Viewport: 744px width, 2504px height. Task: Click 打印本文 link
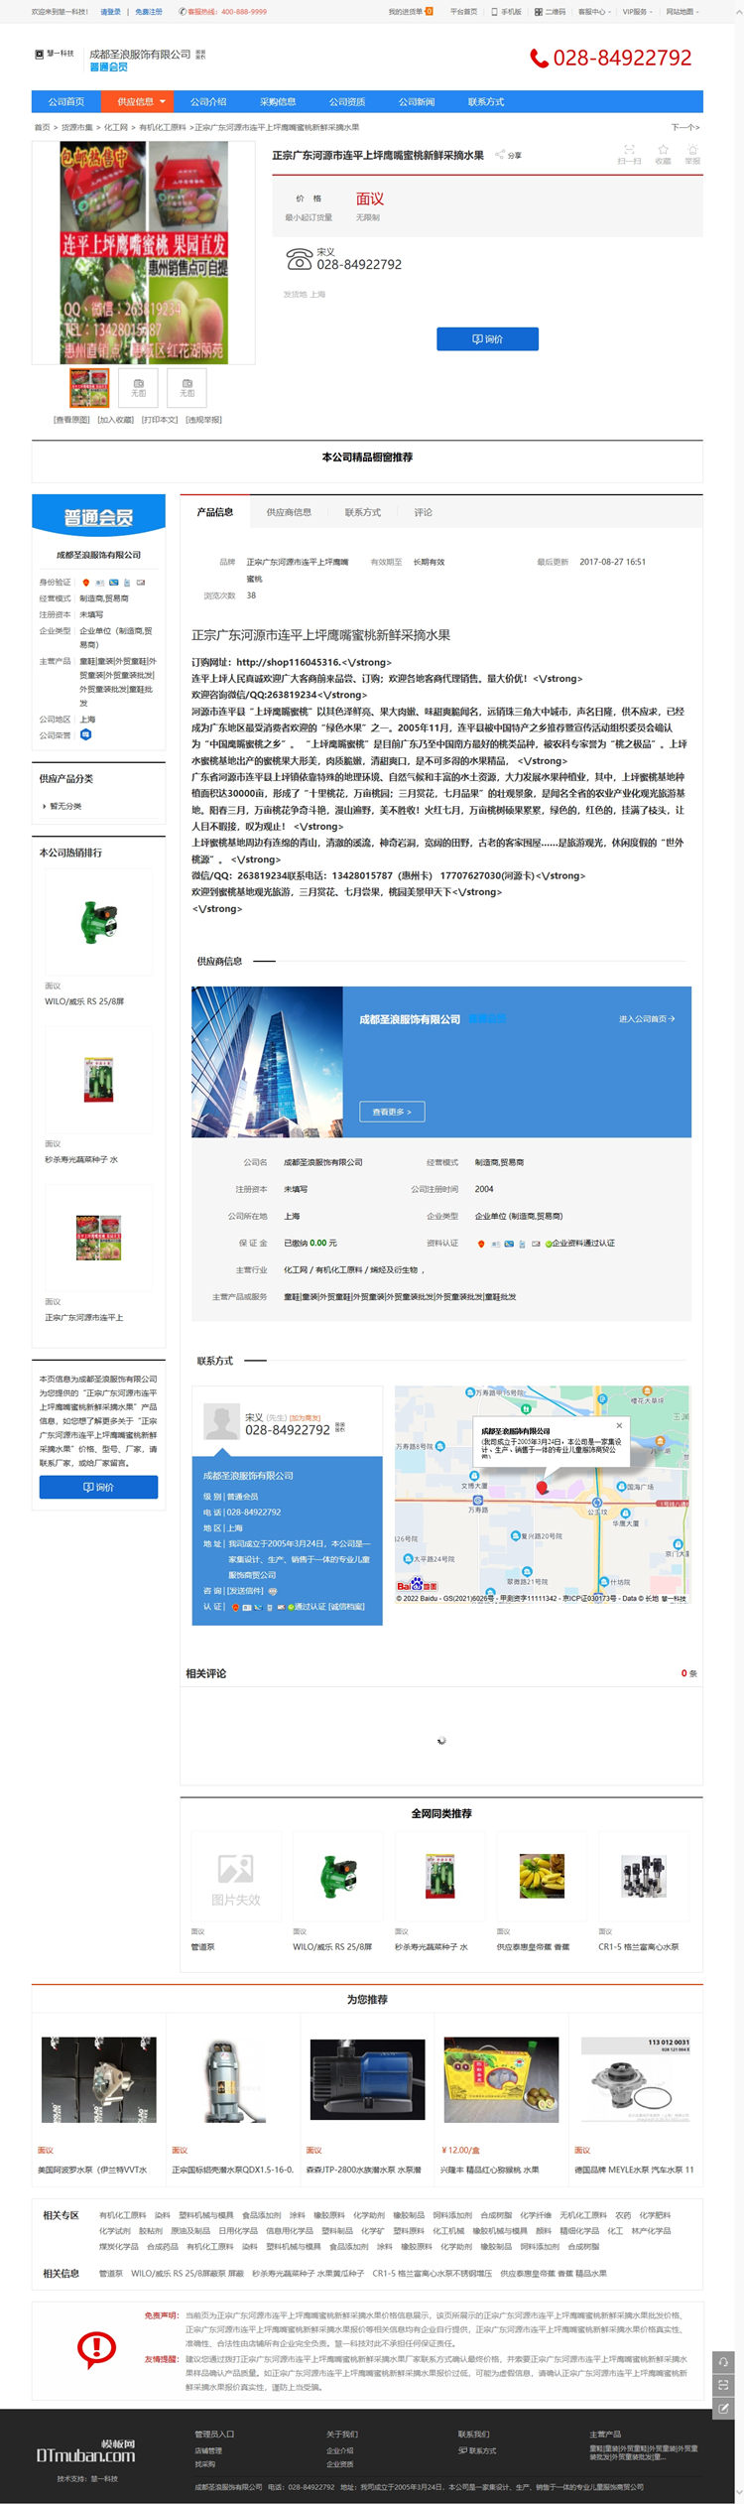[159, 419]
